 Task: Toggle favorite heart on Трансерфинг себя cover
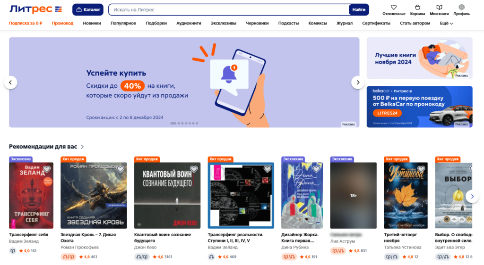tap(47, 169)
